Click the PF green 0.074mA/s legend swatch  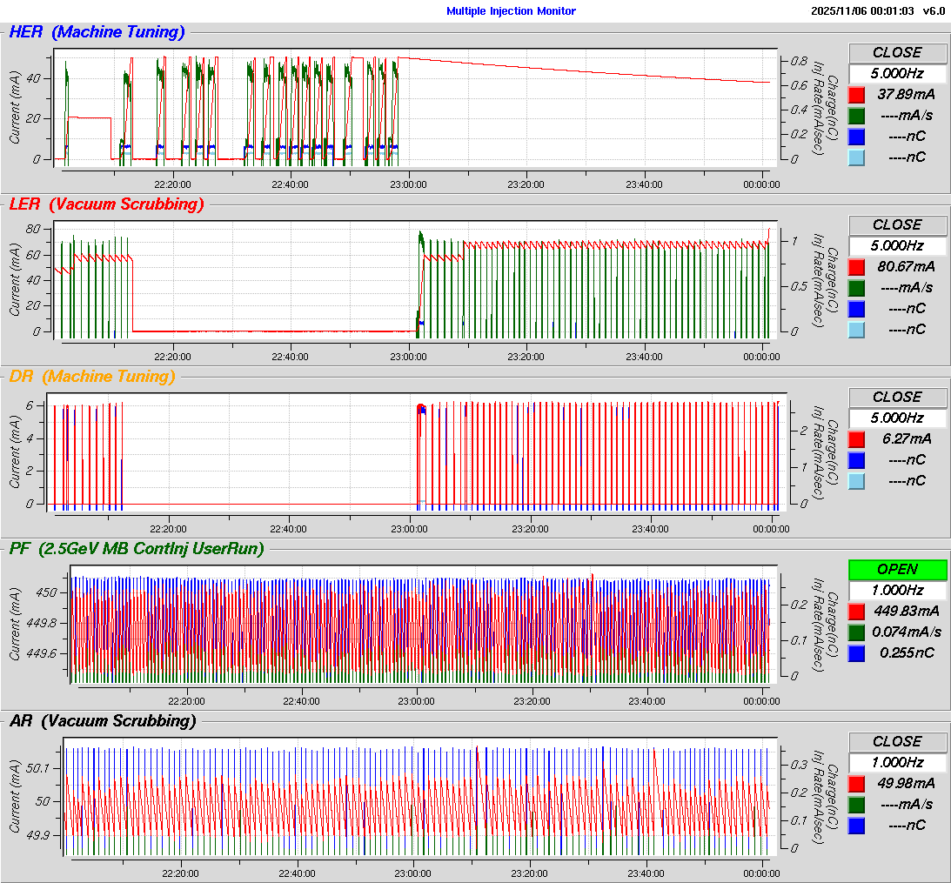tap(856, 632)
